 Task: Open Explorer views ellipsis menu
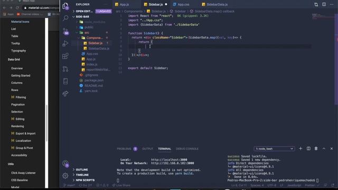click(x=106, y=4)
